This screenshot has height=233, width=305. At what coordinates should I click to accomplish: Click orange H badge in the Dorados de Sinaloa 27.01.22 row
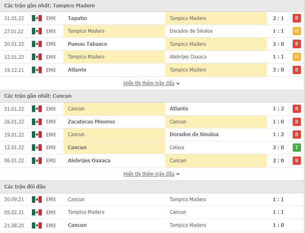click(297, 31)
